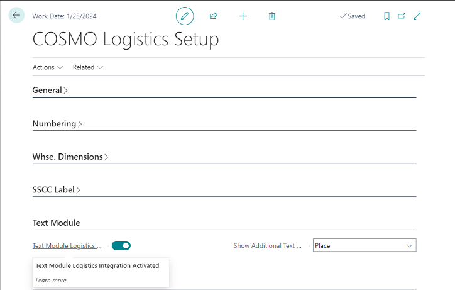Screen dimensions: 455x290
Task: Click the bookmark icon
Action: (x=386, y=16)
